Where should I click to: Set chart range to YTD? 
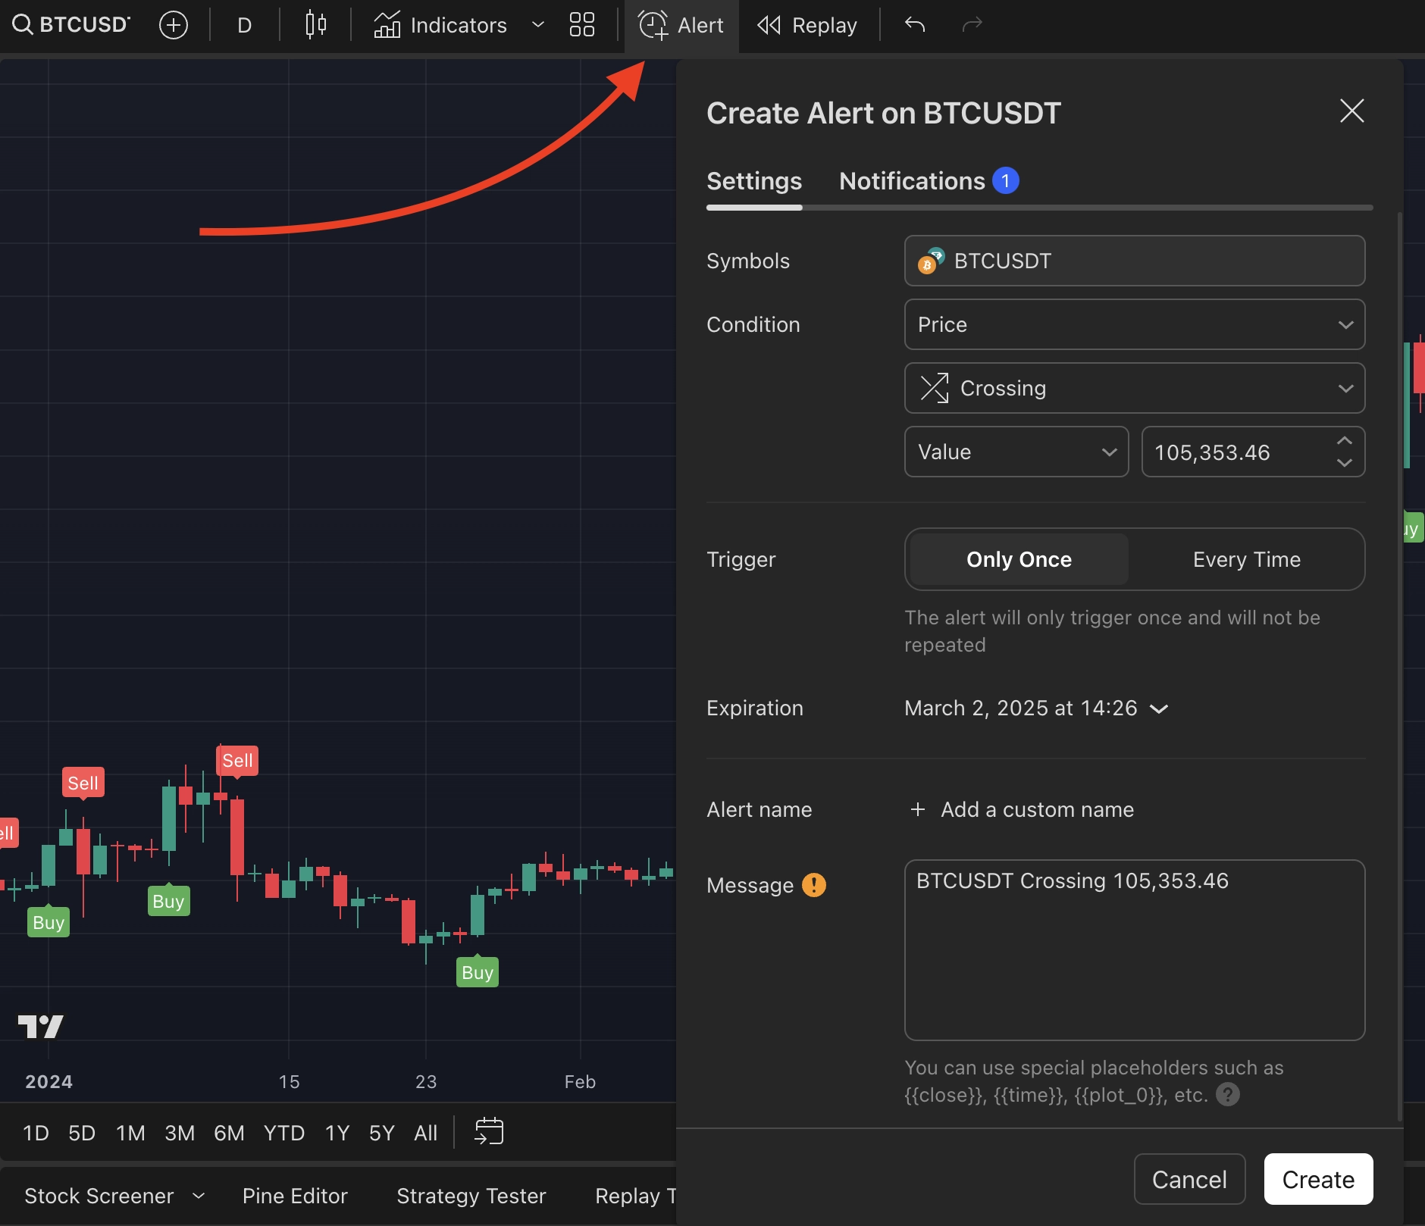(284, 1133)
